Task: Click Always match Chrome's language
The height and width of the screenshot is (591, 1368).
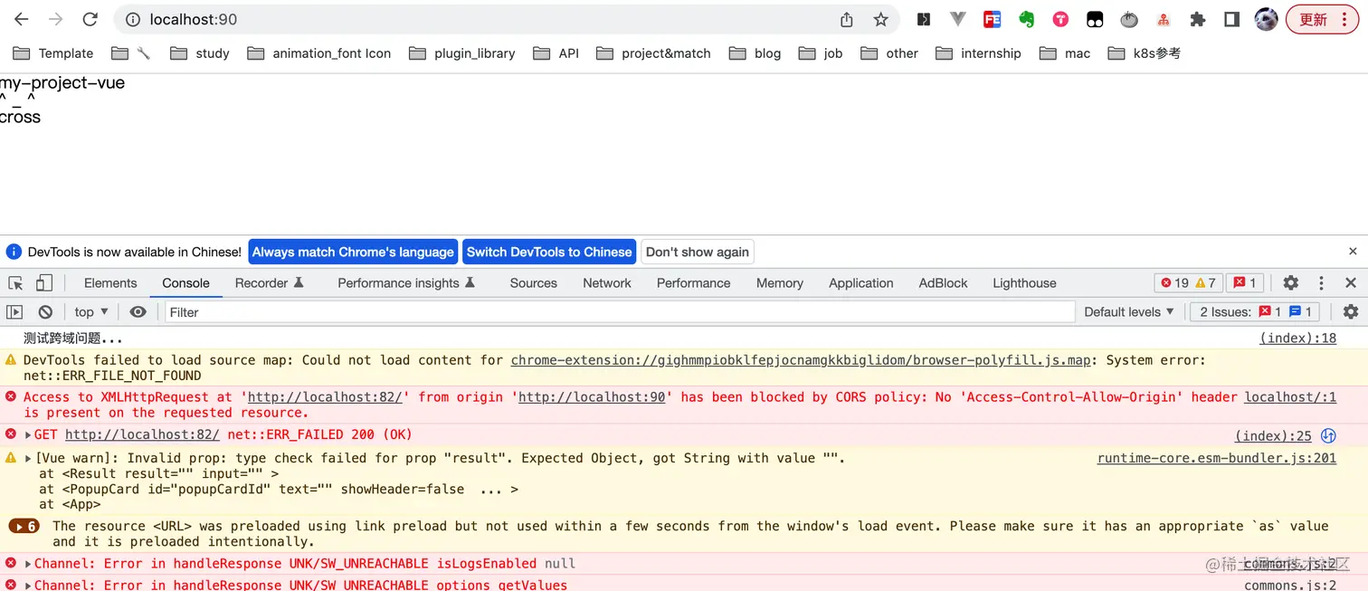Action: [x=353, y=252]
